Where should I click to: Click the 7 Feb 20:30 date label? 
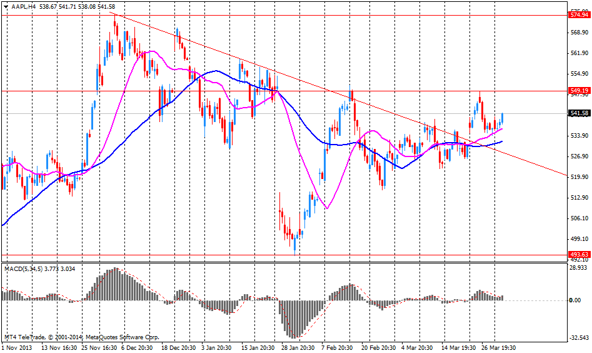[x=337, y=348]
